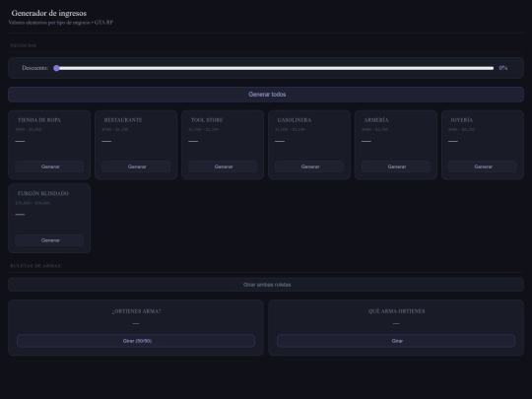Generate income for Tienda de Ropa
This screenshot has height=399, width=532.
[49, 166]
